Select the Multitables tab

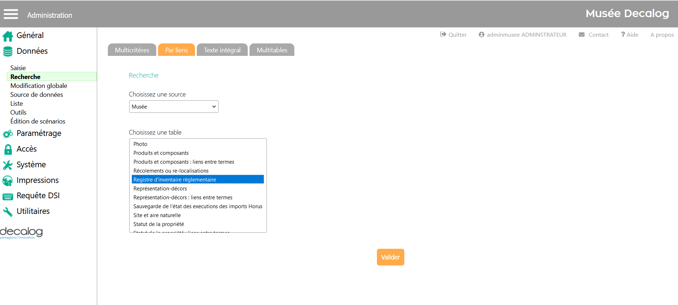(272, 50)
